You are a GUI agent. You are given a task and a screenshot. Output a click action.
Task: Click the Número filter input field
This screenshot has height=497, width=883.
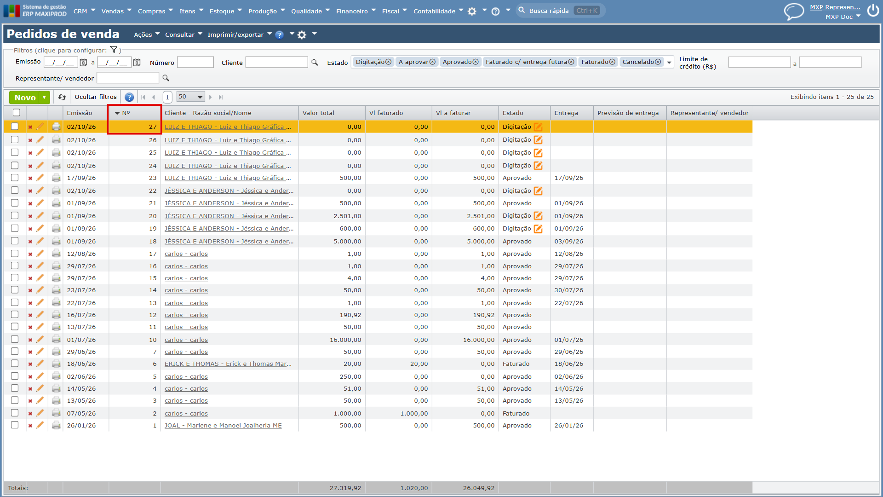click(x=195, y=62)
